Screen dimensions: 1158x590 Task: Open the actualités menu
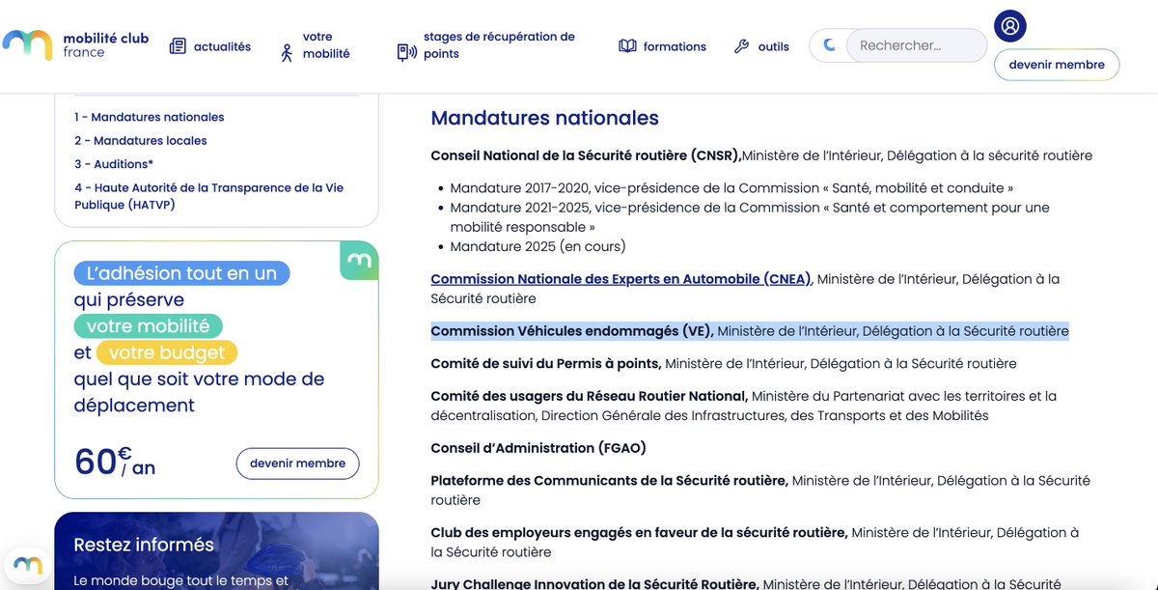click(x=222, y=46)
